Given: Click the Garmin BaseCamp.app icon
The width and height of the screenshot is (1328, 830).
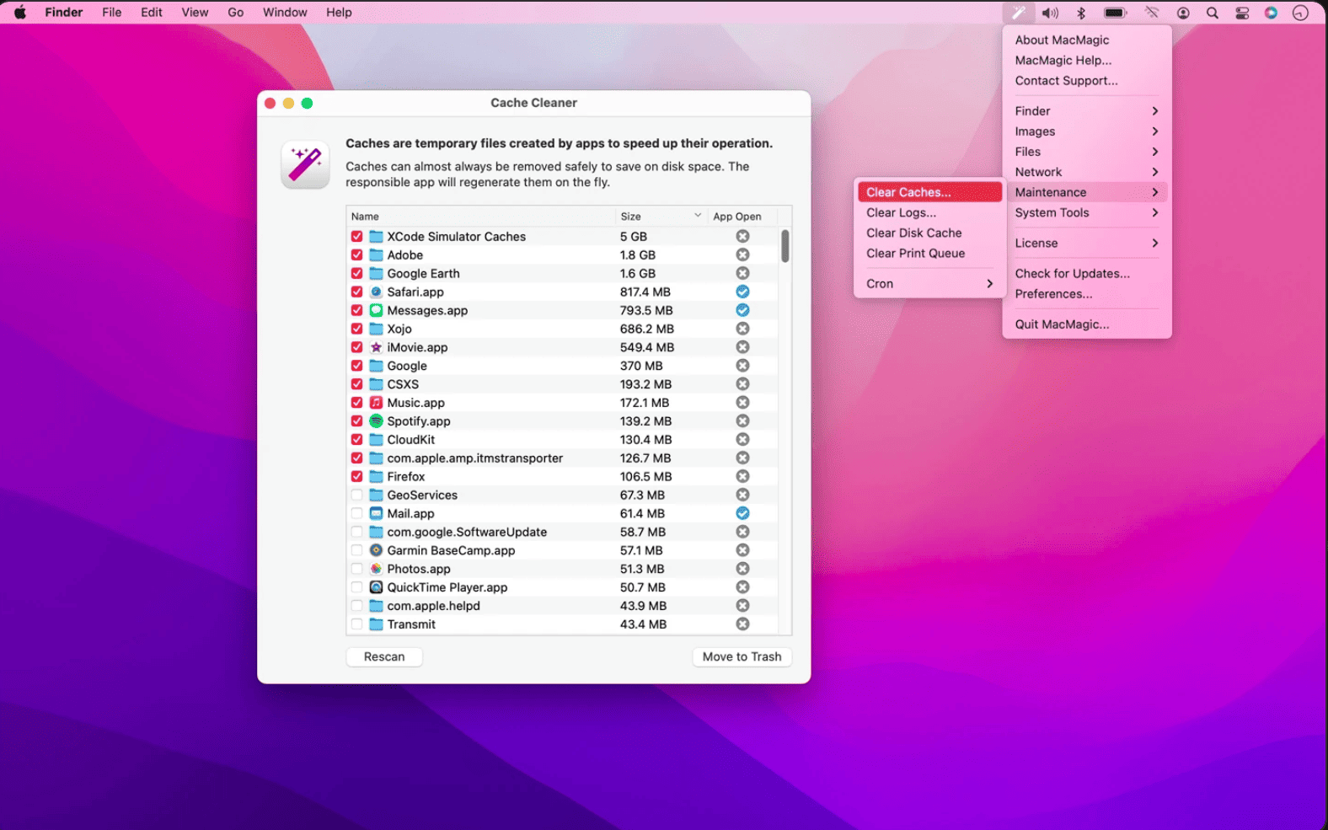Looking at the screenshot, I should coord(376,550).
